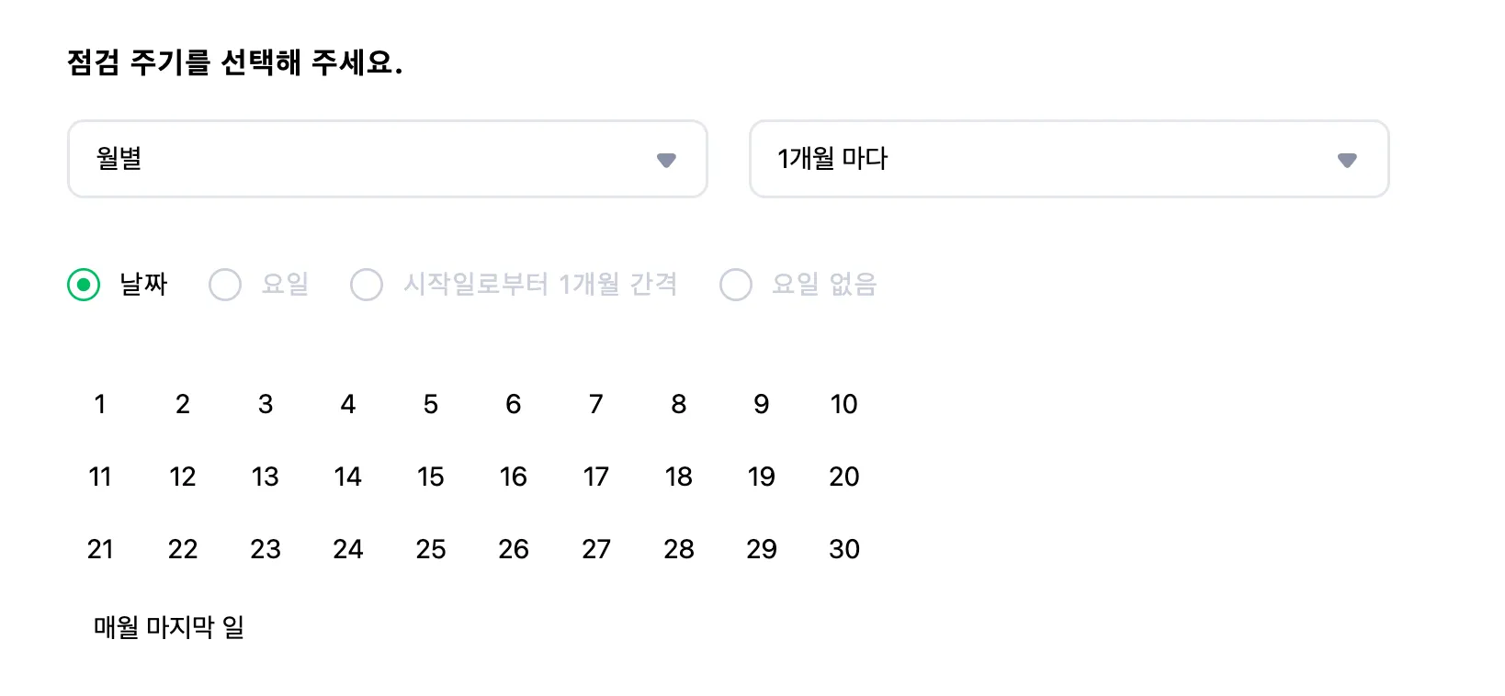Click day 20 in the date grid
This screenshot has width=1505, height=696.
click(843, 477)
